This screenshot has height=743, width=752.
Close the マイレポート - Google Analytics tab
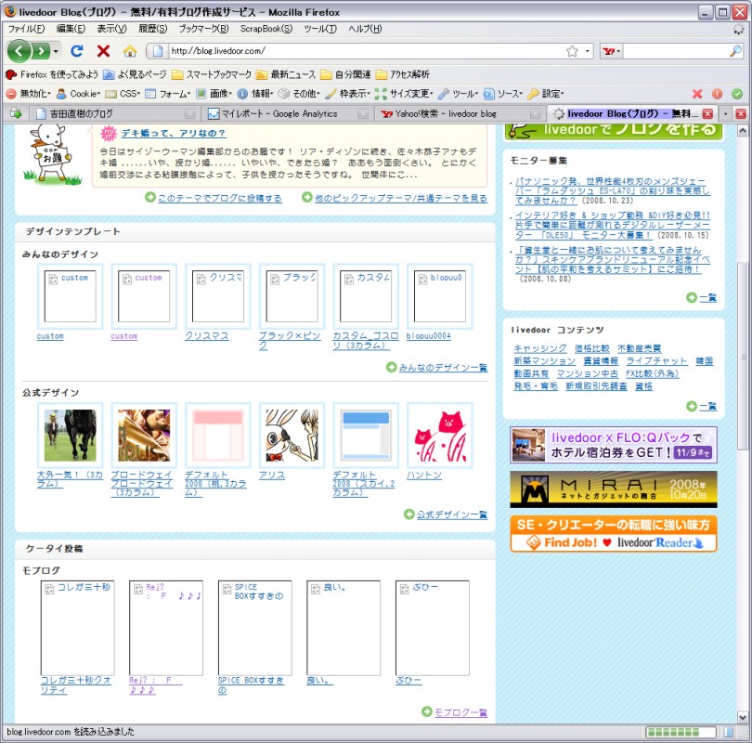363,114
